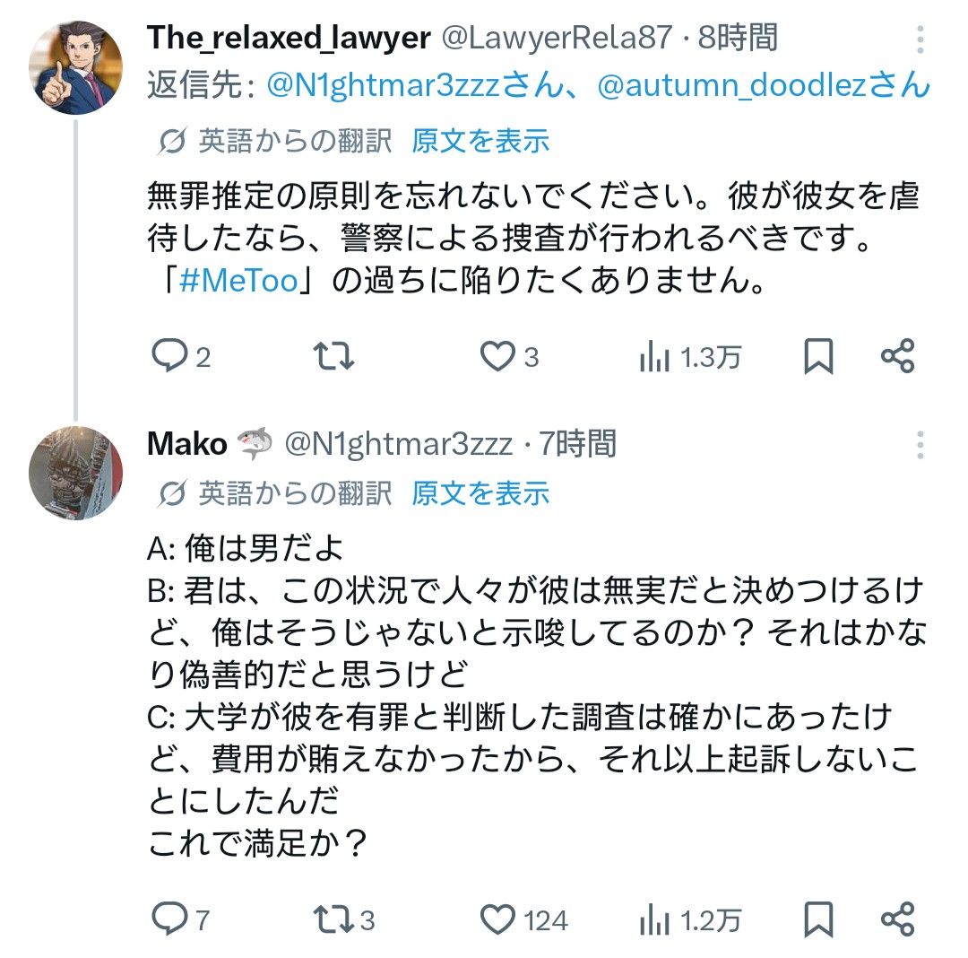Like Mako's tweet with 124 likes
The width and height of the screenshot is (968, 958).
[497, 919]
